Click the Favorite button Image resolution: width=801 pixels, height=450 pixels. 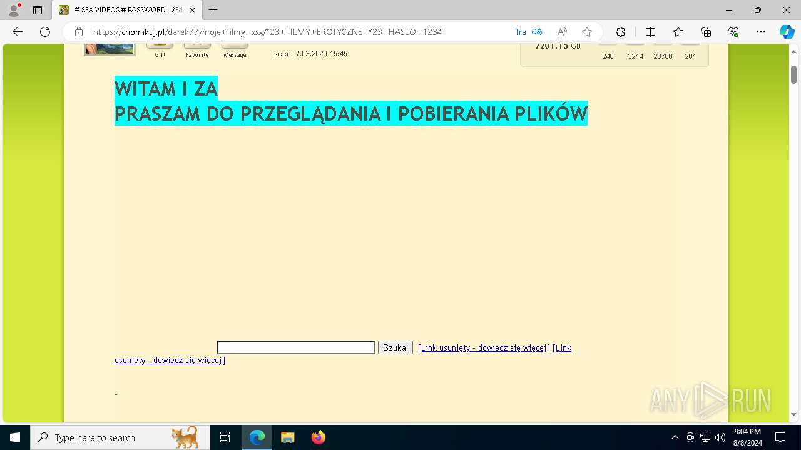(x=197, y=50)
